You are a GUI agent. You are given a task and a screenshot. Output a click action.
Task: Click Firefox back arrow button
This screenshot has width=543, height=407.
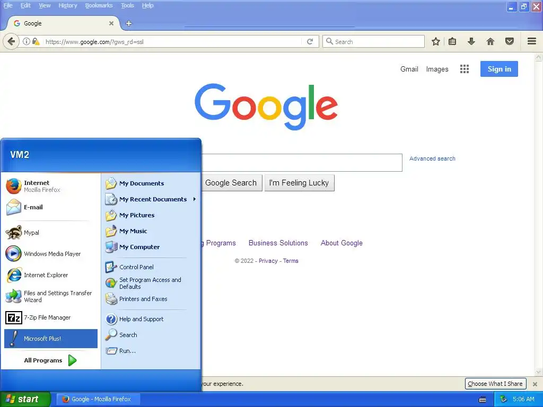11,42
